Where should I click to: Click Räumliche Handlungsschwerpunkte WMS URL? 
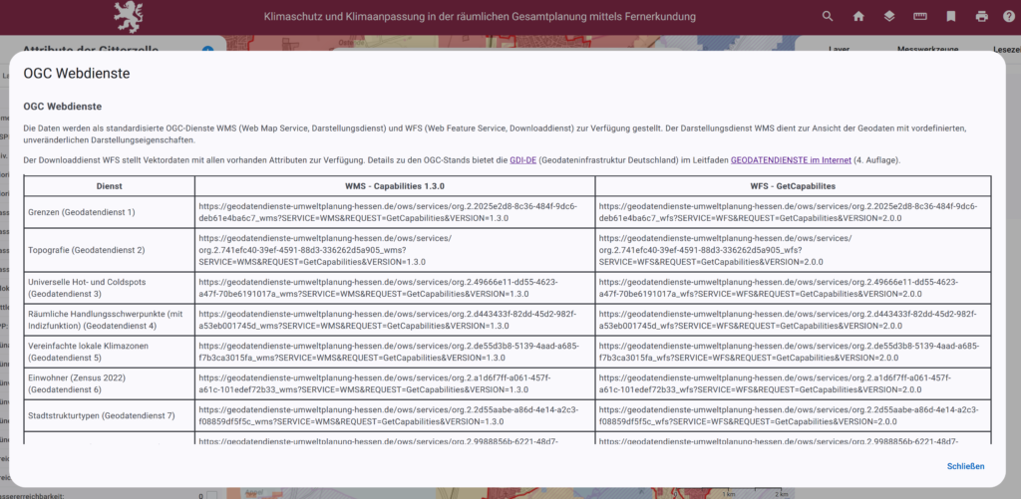[x=388, y=320]
